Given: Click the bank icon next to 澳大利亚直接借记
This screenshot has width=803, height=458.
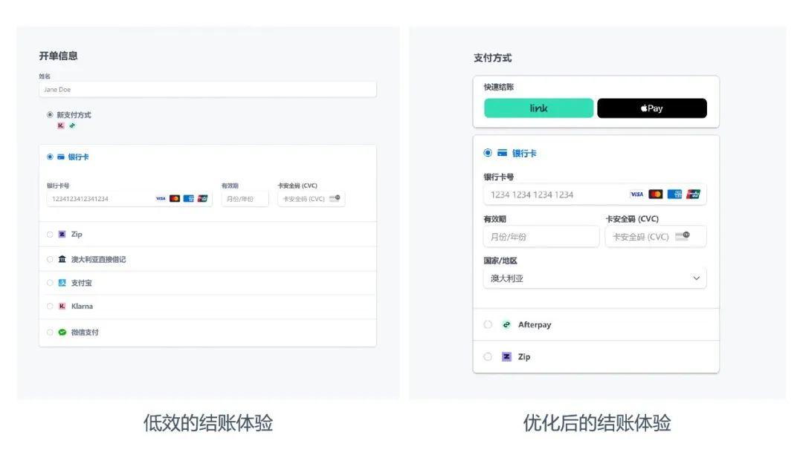Looking at the screenshot, I should tap(62, 259).
